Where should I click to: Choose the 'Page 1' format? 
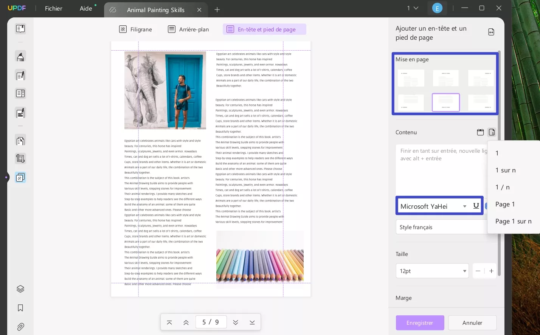(505, 204)
